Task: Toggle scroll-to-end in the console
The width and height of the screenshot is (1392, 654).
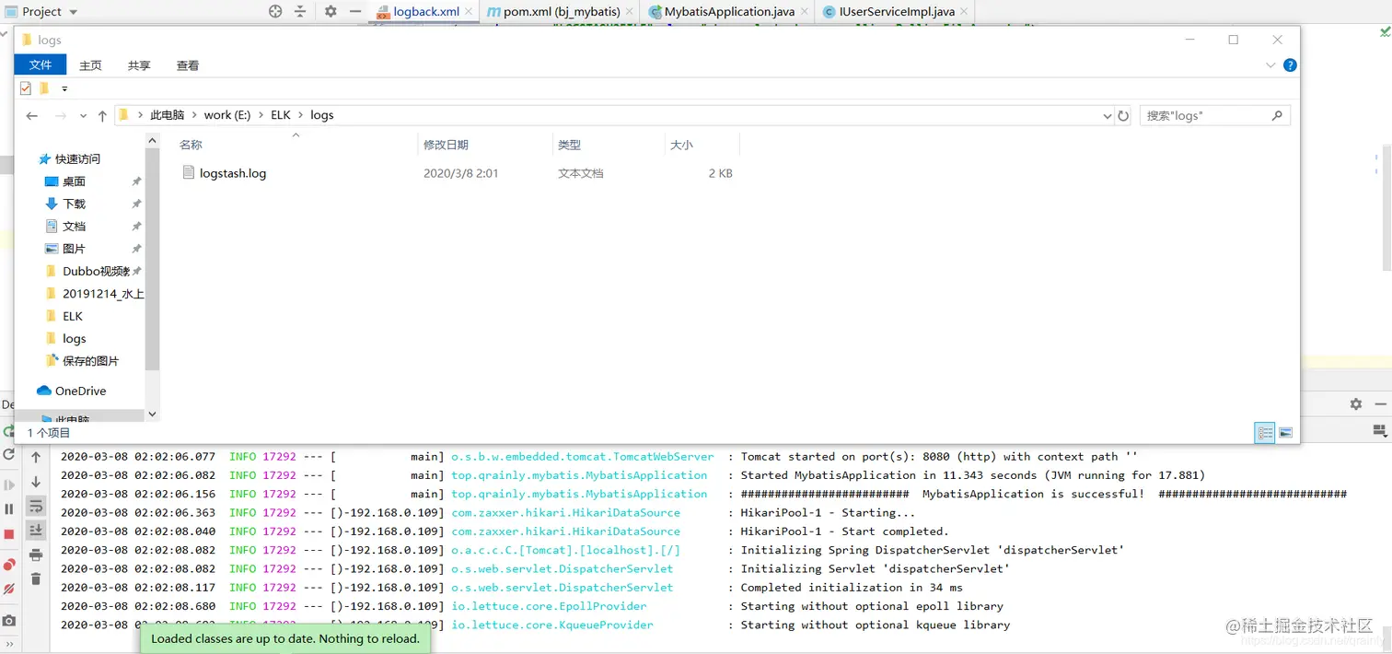Action: [36, 530]
